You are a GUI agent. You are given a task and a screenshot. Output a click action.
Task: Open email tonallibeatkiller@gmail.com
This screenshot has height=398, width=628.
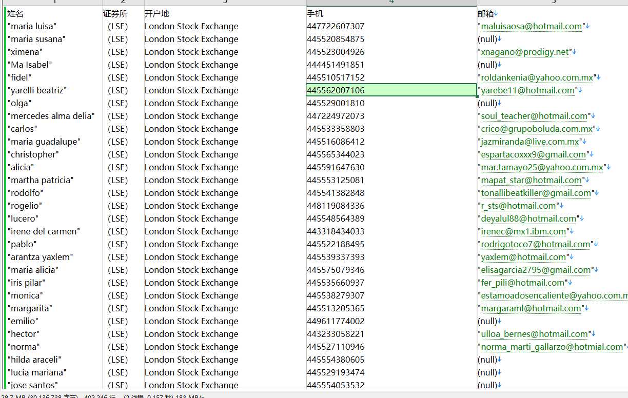pyautogui.click(x=536, y=193)
